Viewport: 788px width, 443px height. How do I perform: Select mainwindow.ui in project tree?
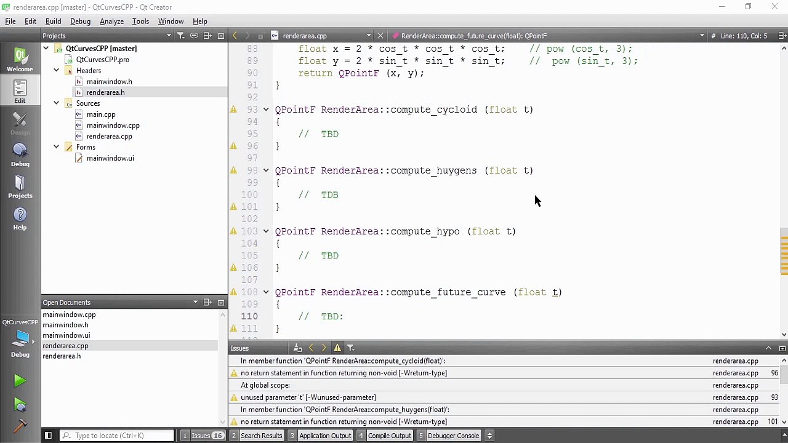[x=110, y=158]
